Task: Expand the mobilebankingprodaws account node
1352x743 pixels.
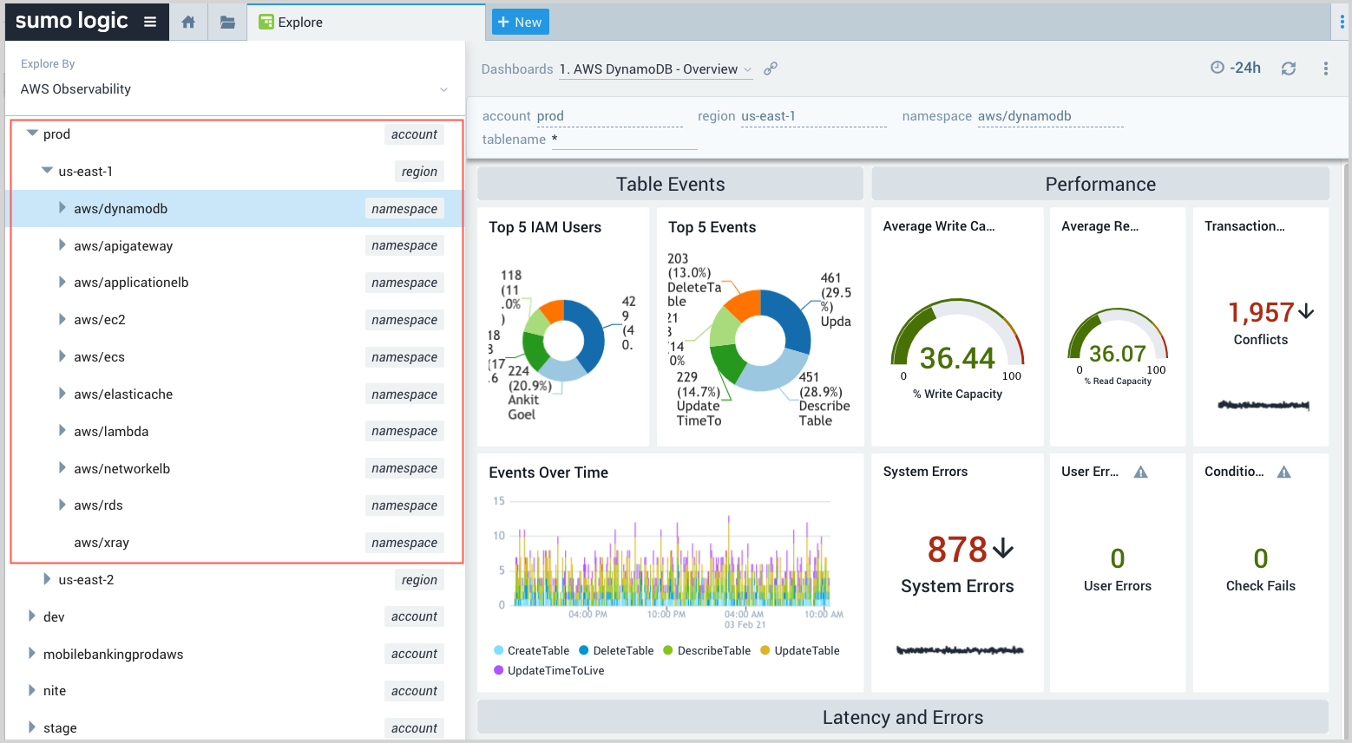Action: (32, 654)
